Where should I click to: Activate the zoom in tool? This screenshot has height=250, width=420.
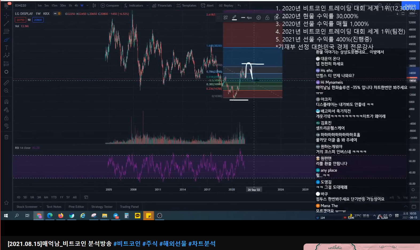point(6,91)
